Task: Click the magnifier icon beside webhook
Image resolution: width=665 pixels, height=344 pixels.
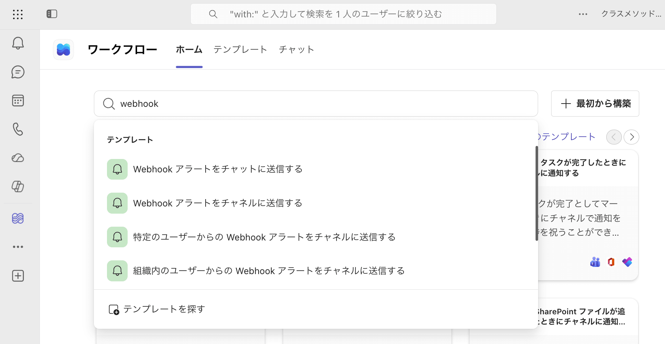Action: [x=109, y=104]
